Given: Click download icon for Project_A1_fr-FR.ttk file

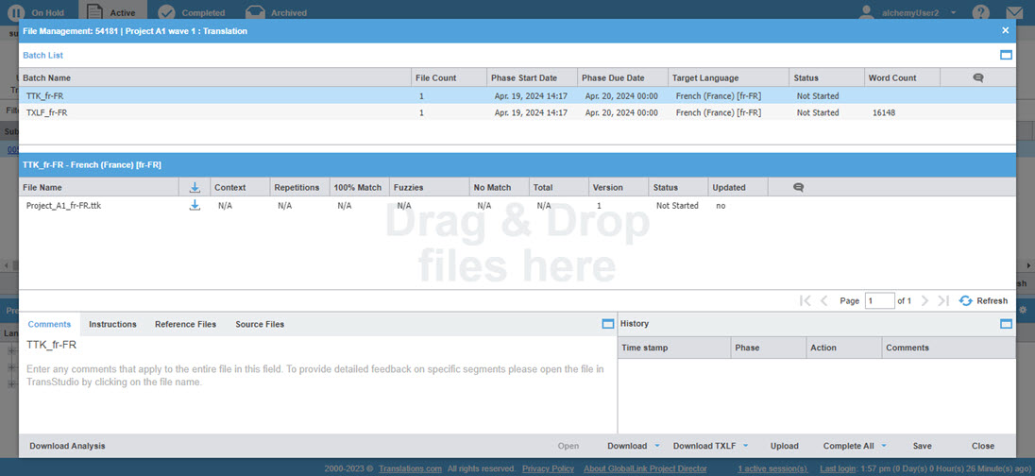Looking at the screenshot, I should click(195, 205).
